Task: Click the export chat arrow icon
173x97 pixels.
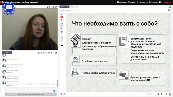Action: click(x=44, y=53)
